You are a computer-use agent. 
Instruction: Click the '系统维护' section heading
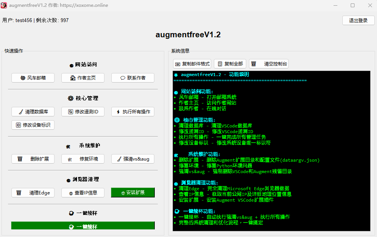(90, 146)
